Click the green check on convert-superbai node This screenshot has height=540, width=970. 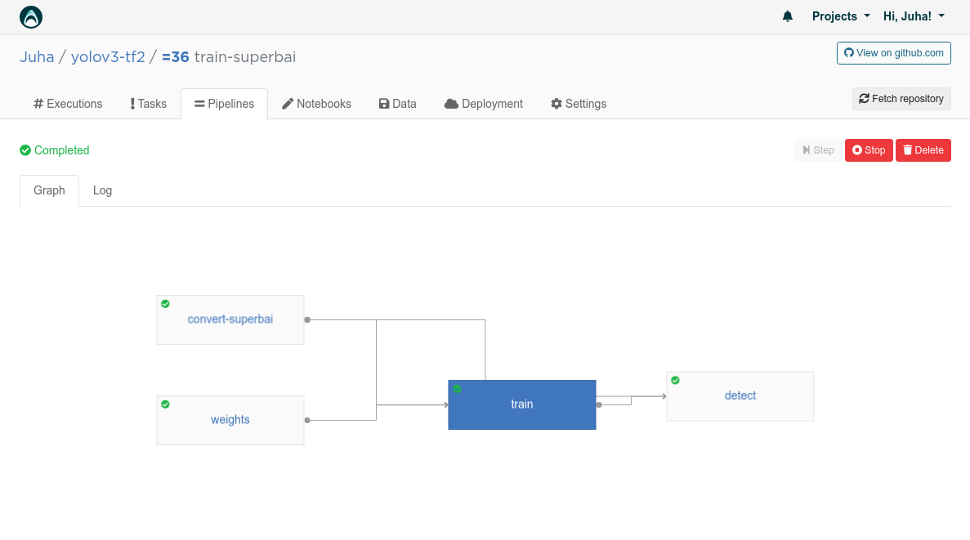click(x=165, y=304)
